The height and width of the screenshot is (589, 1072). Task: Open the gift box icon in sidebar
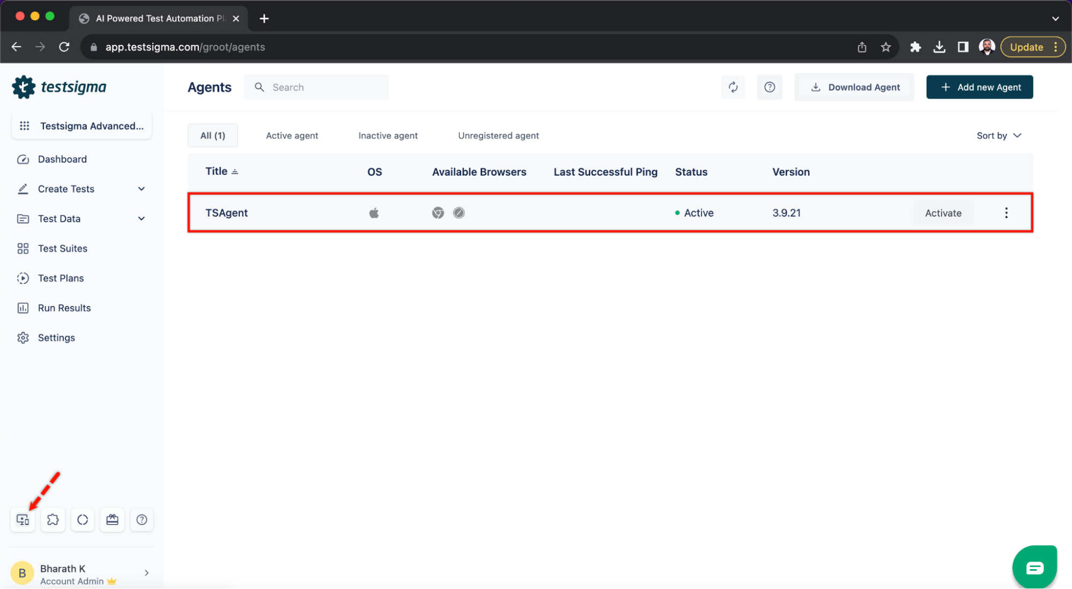pos(112,520)
